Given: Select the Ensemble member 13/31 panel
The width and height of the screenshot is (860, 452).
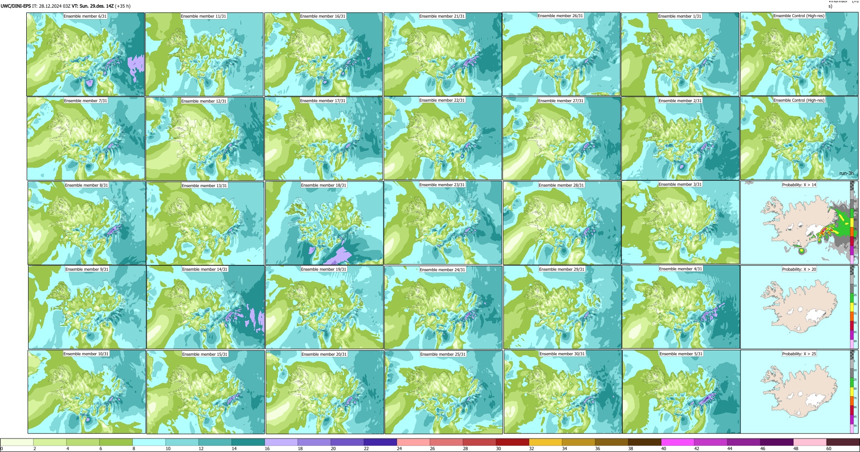Looking at the screenshot, I should [x=205, y=223].
